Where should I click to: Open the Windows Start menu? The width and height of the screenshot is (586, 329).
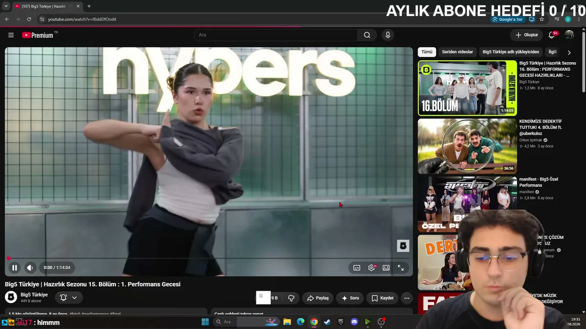click(x=205, y=322)
